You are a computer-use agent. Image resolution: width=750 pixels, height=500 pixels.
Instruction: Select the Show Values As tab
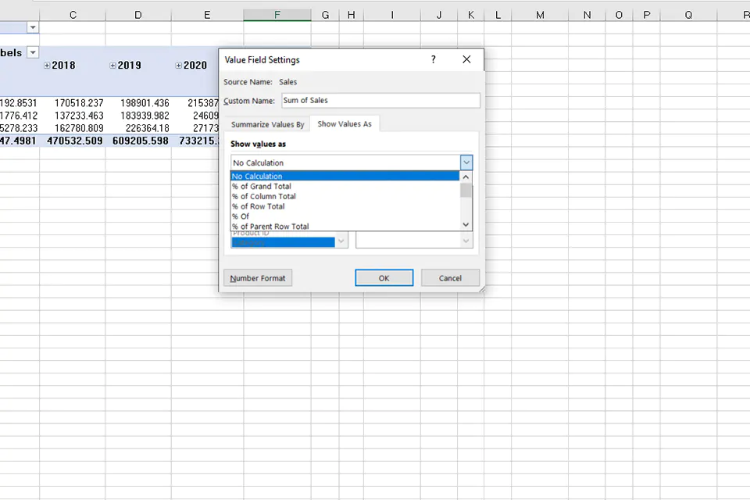click(x=345, y=123)
